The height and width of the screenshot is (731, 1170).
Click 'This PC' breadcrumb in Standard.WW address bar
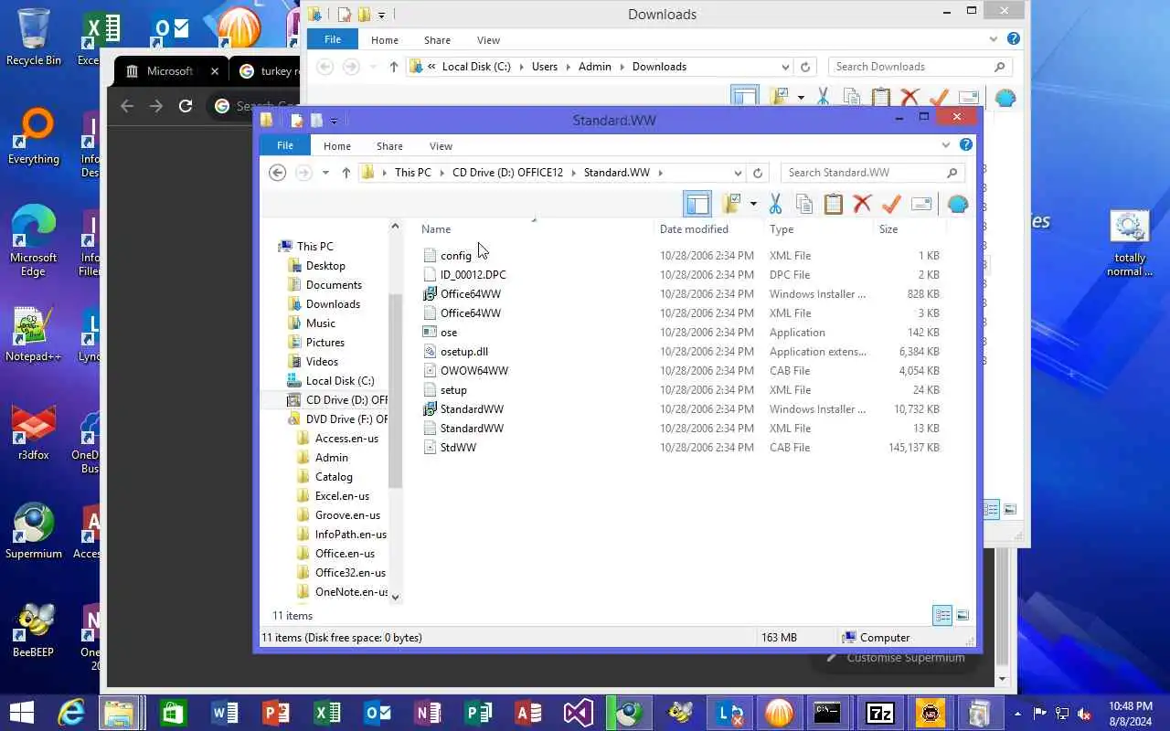click(x=412, y=173)
